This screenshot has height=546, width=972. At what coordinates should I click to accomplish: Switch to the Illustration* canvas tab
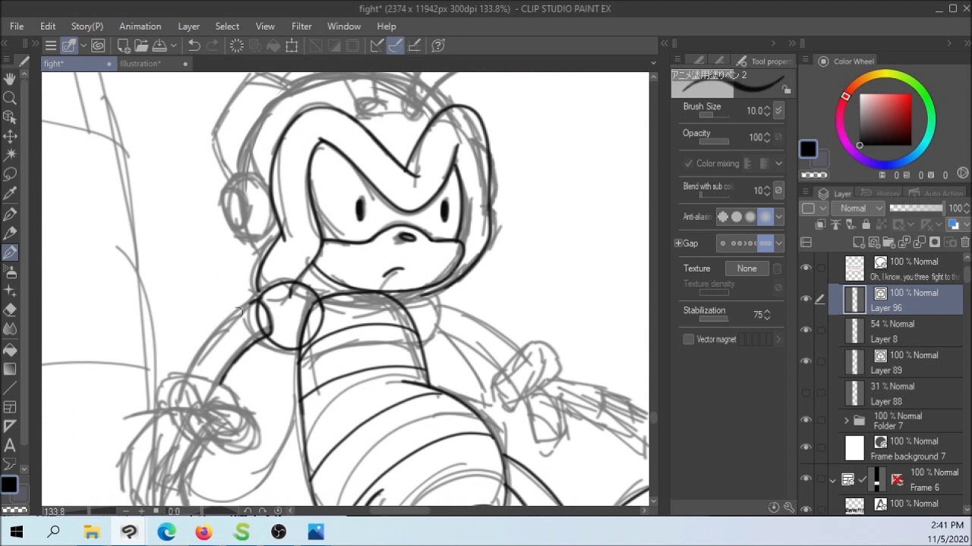click(154, 64)
